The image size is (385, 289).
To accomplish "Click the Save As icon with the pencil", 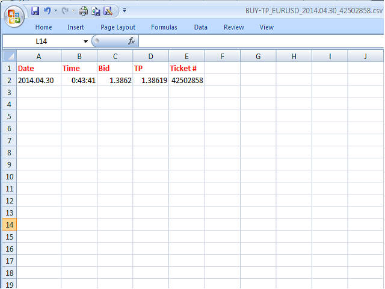I will [x=108, y=11].
